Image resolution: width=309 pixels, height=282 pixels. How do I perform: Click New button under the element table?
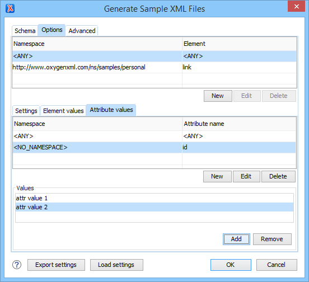[x=218, y=96]
